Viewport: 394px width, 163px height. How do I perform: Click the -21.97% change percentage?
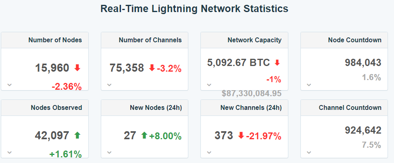[264, 136]
